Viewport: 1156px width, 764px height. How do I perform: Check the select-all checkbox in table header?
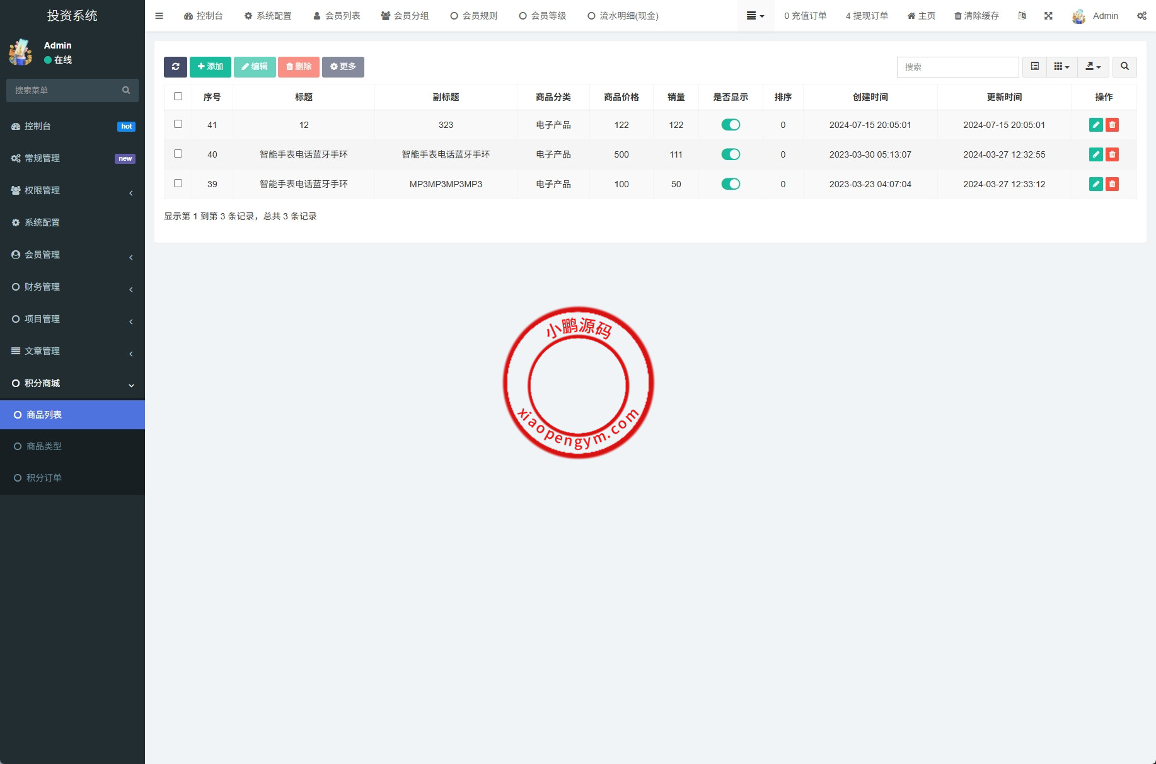point(178,95)
